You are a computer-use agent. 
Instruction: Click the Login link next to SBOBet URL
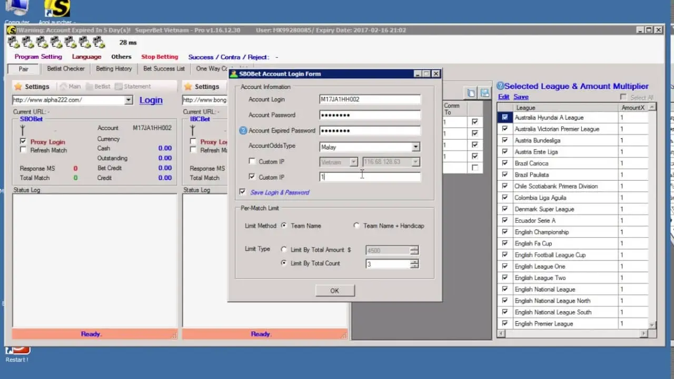tap(151, 100)
